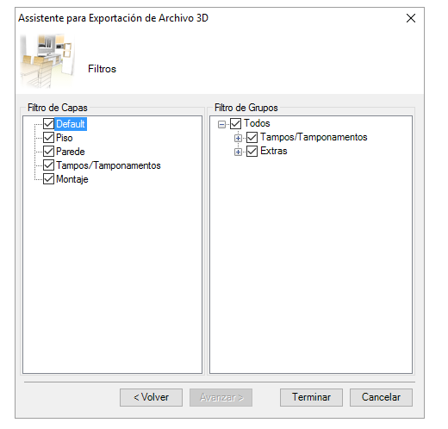This screenshot has height=429, width=448.
Task: Collapse the Todos tree node
Action: point(221,124)
